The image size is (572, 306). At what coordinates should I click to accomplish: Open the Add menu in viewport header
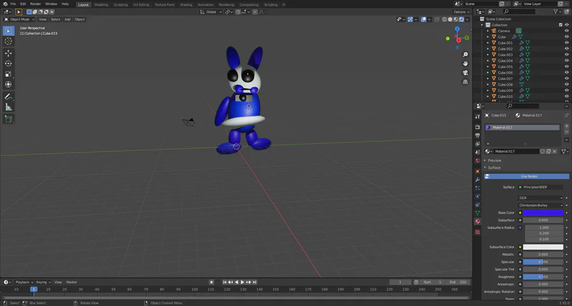pyautogui.click(x=67, y=19)
